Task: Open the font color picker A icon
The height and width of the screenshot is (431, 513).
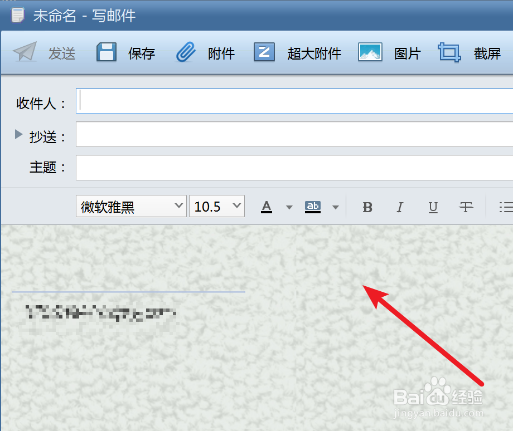Action: pyautogui.click(x=267, y=207)
